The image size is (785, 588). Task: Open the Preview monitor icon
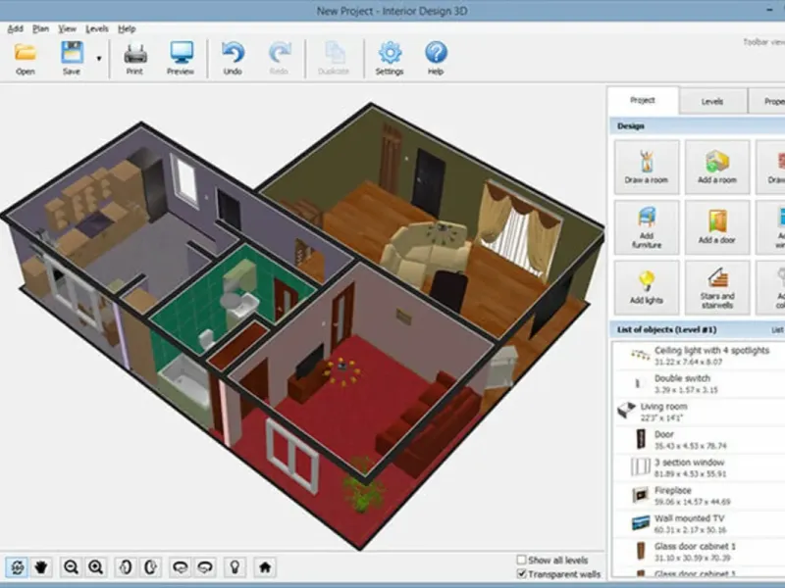pos(181,59)
